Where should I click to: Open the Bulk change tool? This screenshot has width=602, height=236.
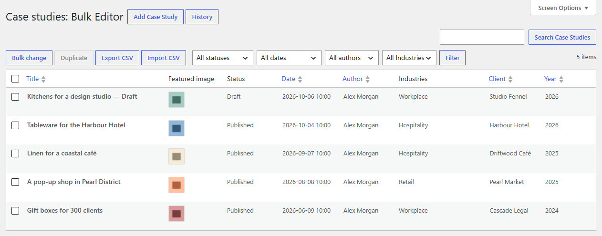click(29, 58)
